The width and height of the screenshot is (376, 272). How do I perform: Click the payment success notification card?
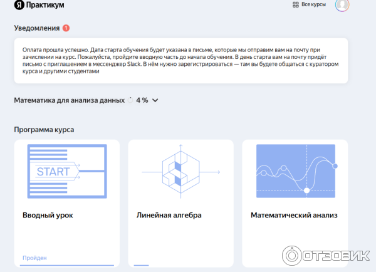(x=180, y=60)
